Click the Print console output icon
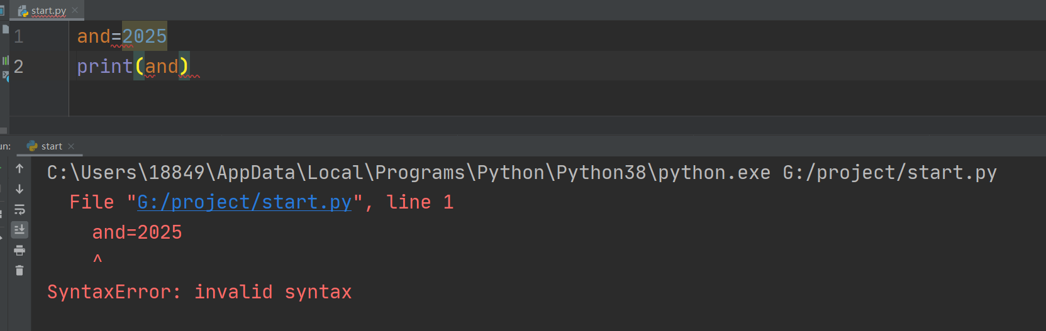Image resolution: width=1046 pixels, height=331 pixels. pos(19,251)
